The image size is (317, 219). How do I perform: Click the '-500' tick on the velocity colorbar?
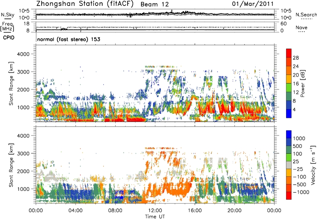(300, 184)
